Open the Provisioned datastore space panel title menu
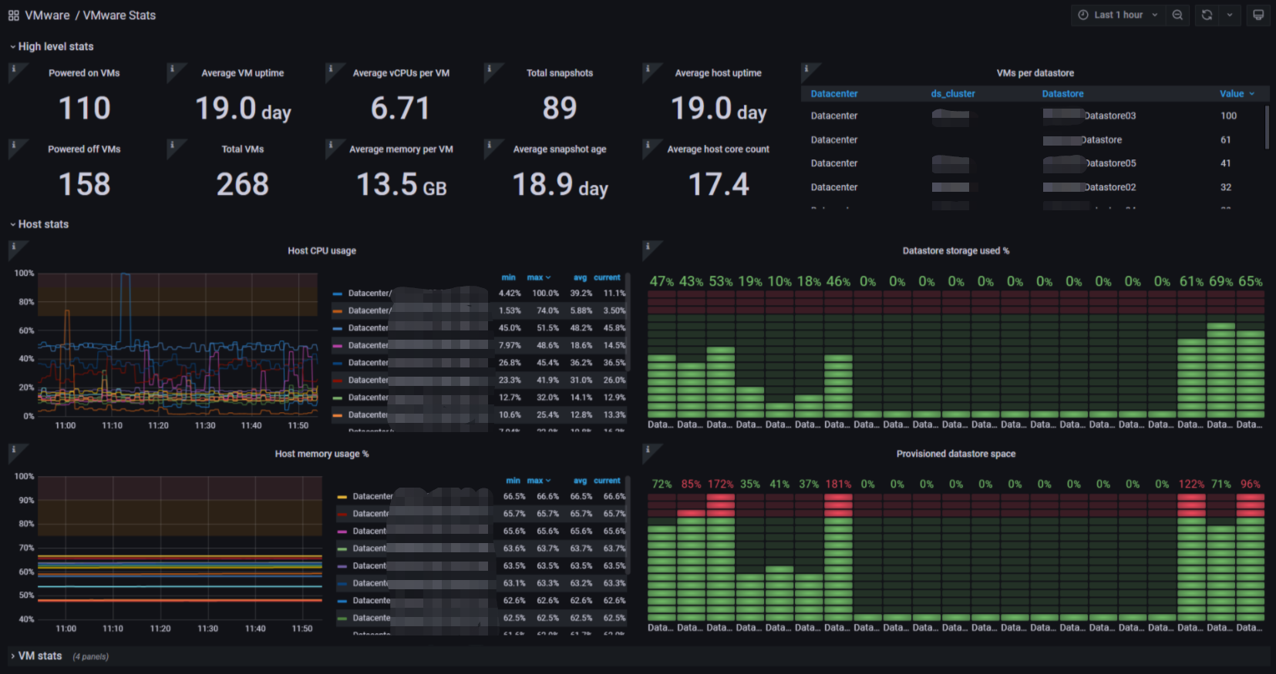Image resolution: width=1276 pixels, height=674 pixels. point(955,454)
